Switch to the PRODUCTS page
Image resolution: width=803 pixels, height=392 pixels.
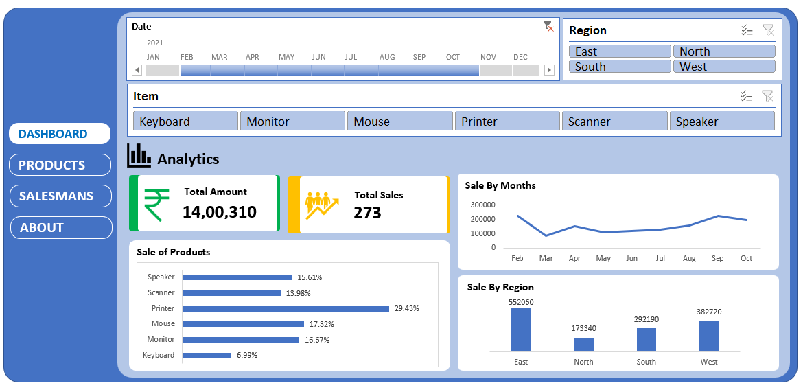click(60, 165)
